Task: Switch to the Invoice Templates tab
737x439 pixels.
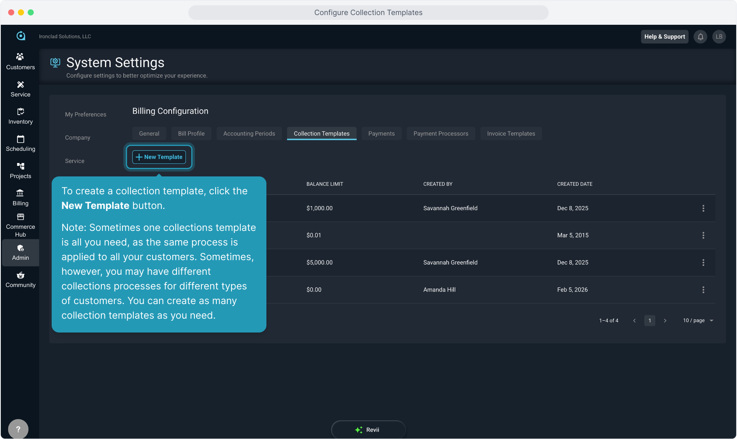Action: pyautogui.click(x=511, y=134)
